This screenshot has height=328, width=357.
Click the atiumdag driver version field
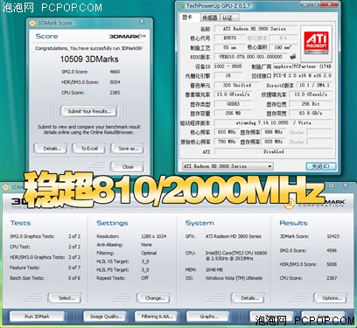(274, 123)
